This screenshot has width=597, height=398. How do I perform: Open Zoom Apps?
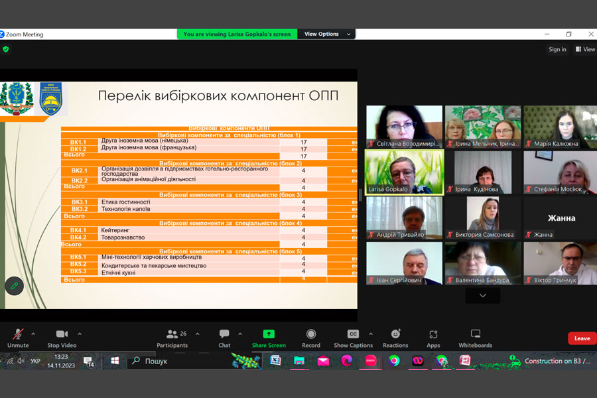pyautogui.click(x=433, y=338)
